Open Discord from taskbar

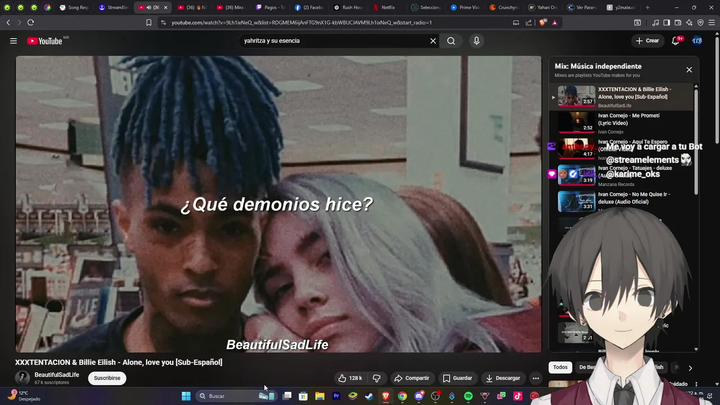click(x=418, y=396)
